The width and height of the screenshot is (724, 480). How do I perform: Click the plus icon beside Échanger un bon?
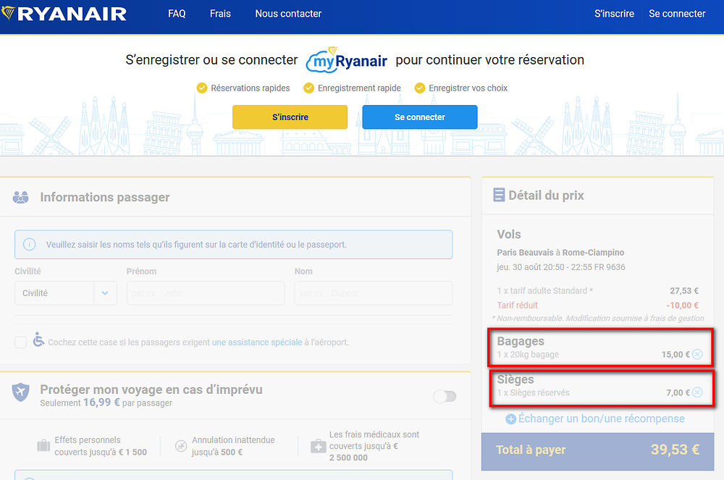point(510,419)
